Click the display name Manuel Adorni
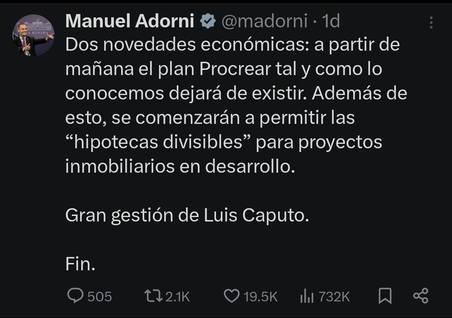This screenshot has height=318, width=452. tap(130, 21)
